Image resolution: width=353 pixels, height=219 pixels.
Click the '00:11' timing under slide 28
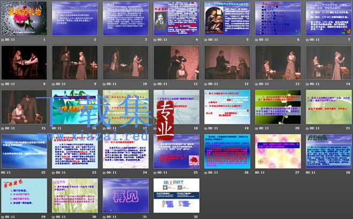(x=310, y=173)
